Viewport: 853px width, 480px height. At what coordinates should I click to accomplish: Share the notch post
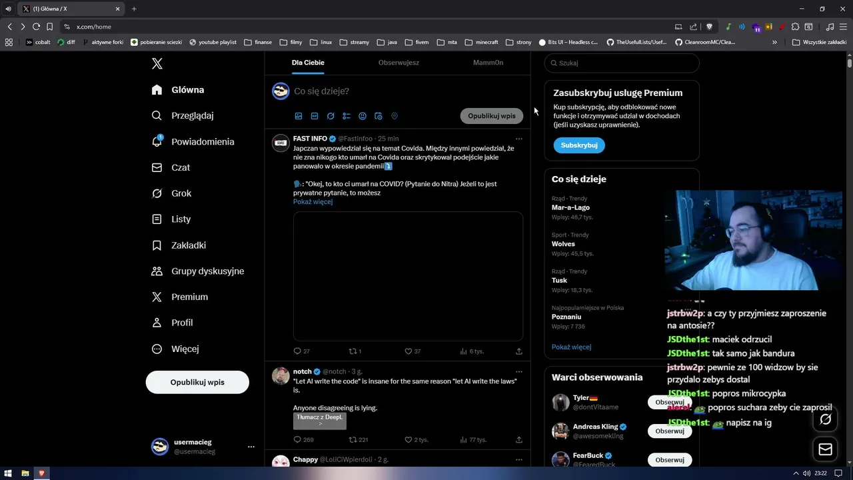pos(519,440)
